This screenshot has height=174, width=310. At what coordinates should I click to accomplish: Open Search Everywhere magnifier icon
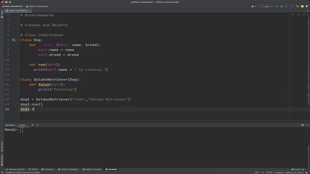[297, 6]
